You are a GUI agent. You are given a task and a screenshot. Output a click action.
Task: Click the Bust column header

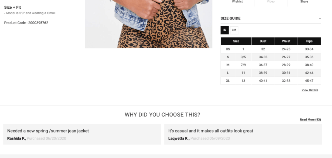[263, 41]
